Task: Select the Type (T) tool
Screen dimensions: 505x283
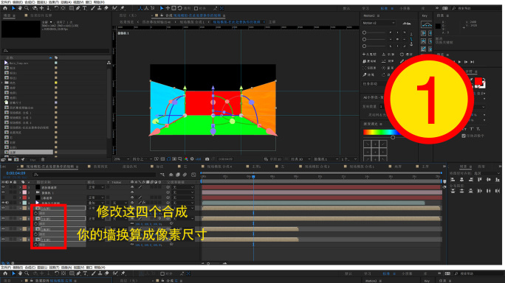Action: click(x=85, y=8)
